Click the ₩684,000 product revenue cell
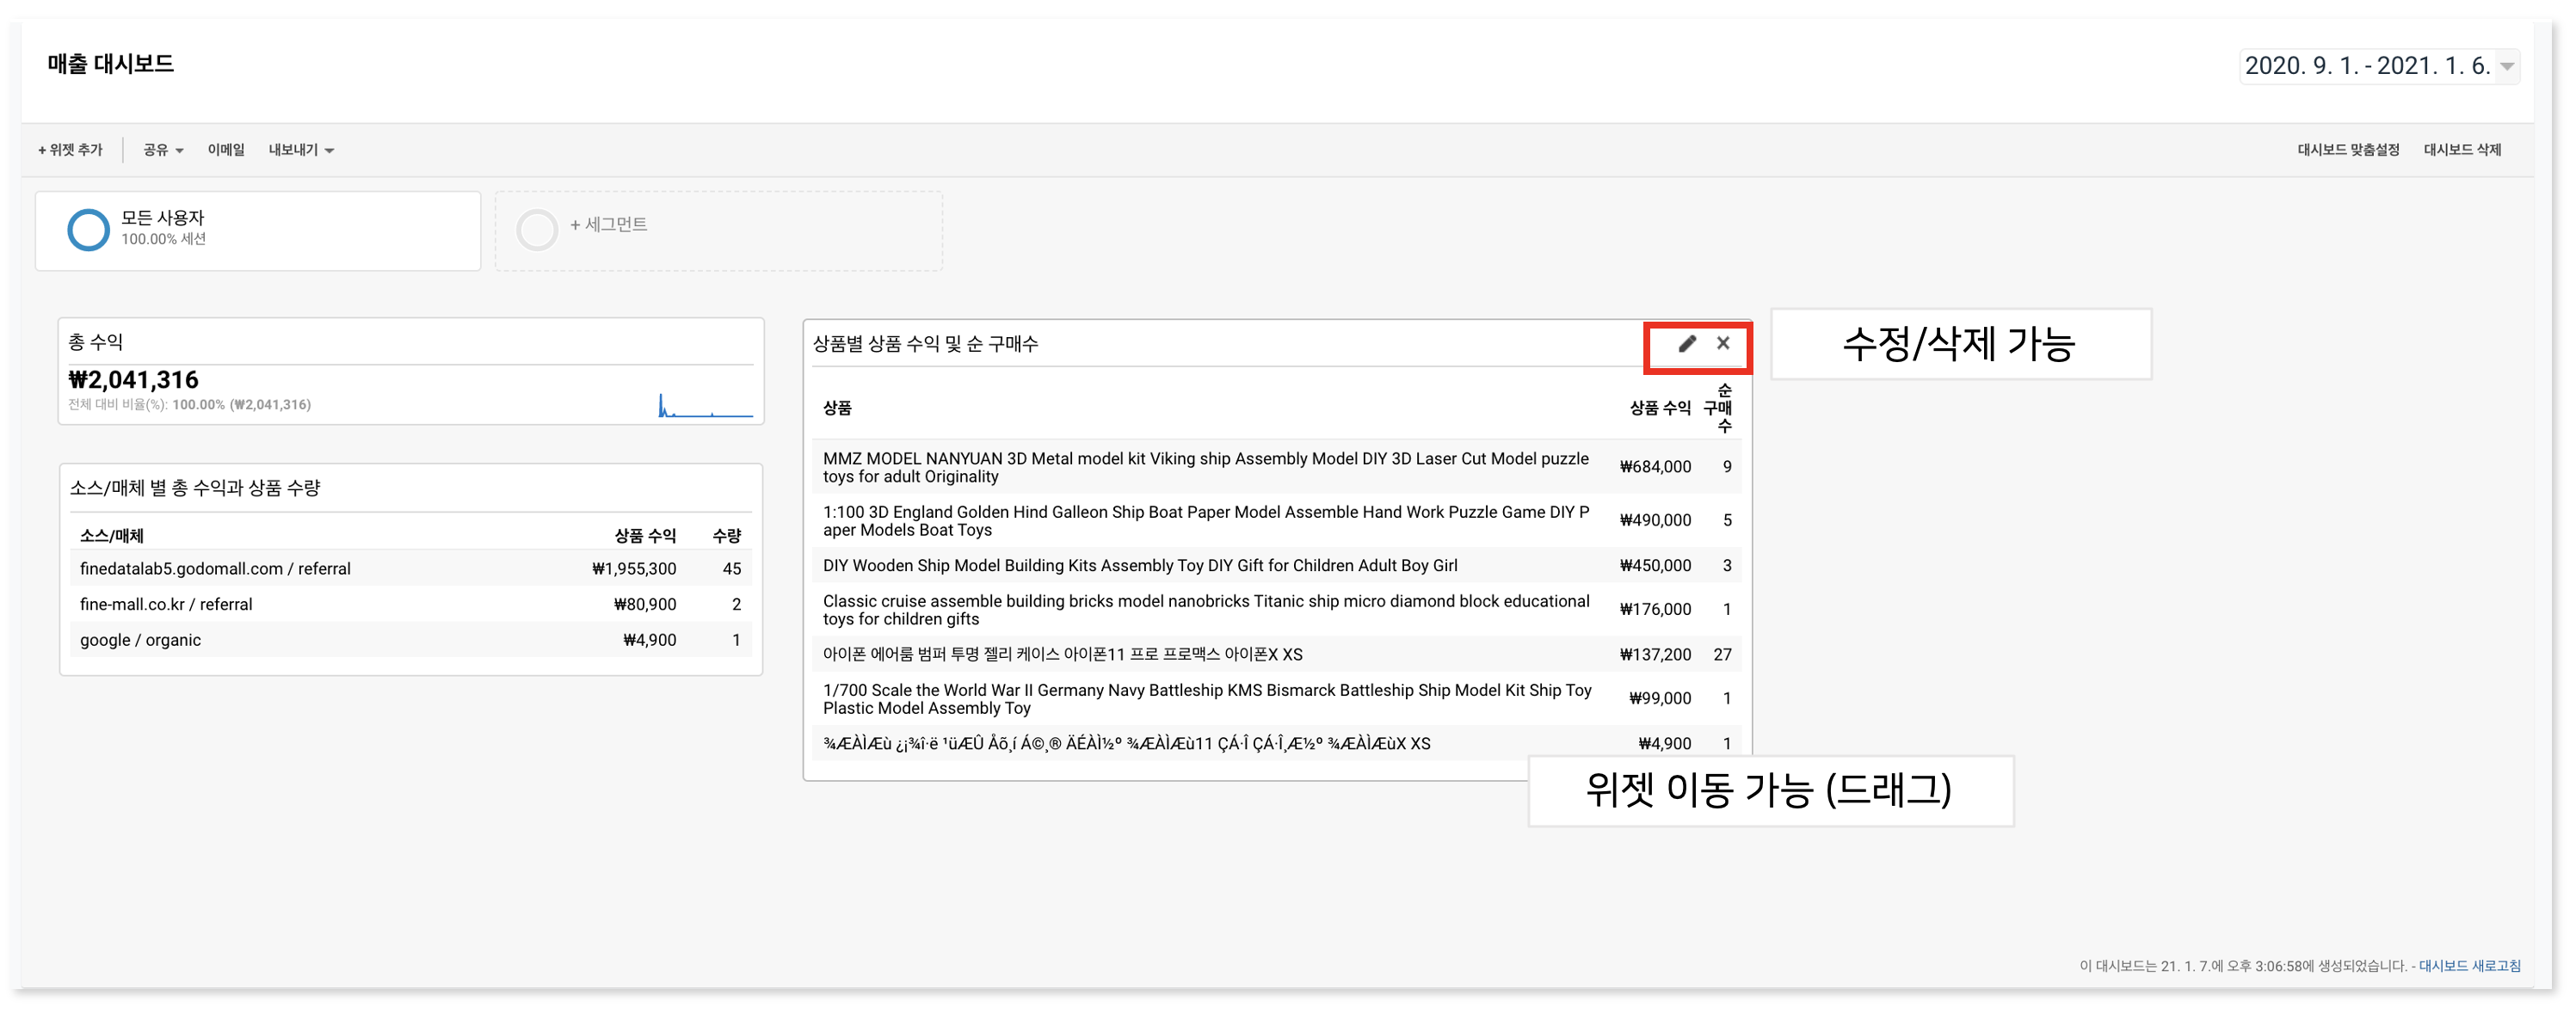Viewport: 2576px width, 1020px height. coord(1655,467)
